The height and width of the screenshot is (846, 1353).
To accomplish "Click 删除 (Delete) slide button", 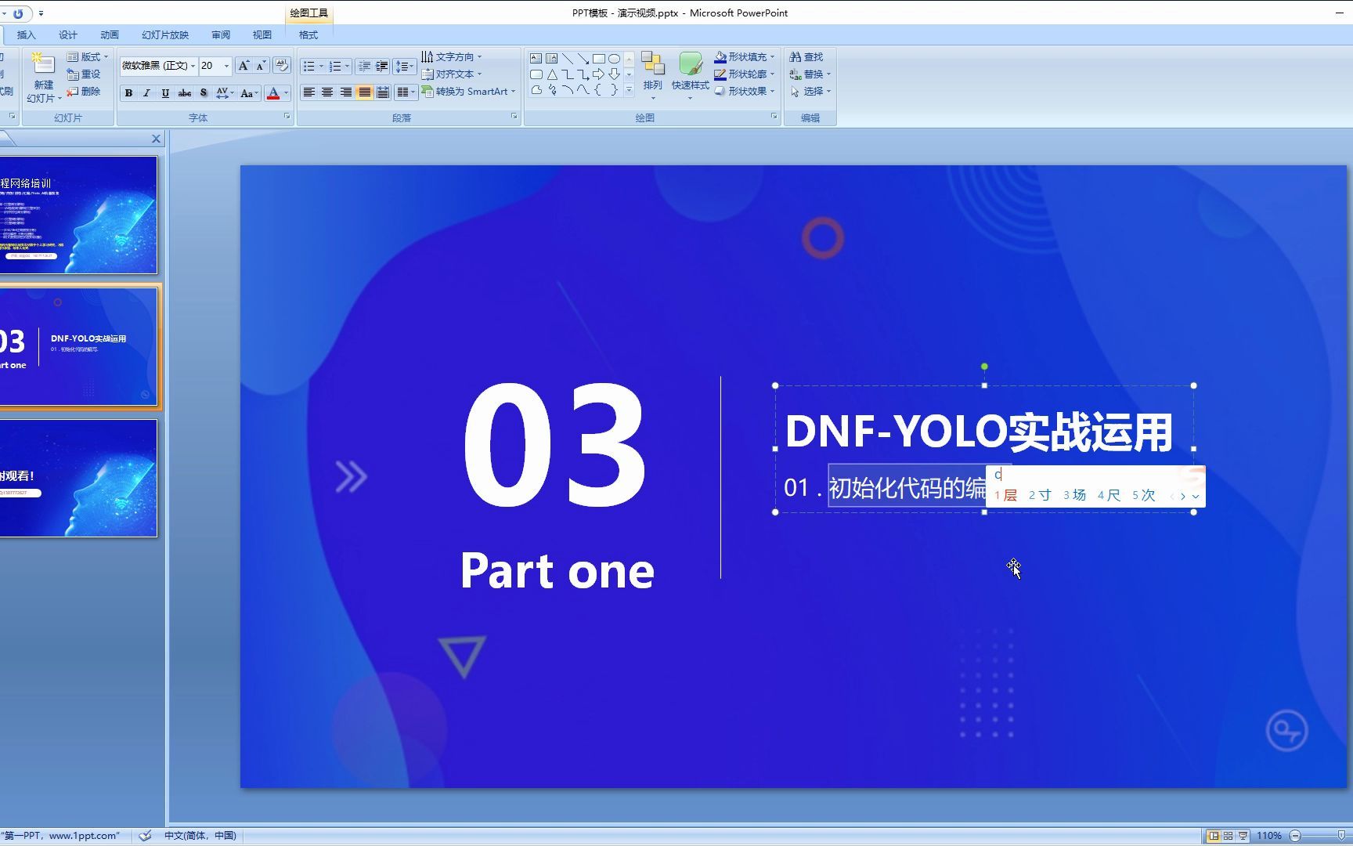I will 84,91.
